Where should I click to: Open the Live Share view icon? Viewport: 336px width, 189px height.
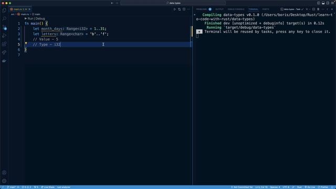4,52
